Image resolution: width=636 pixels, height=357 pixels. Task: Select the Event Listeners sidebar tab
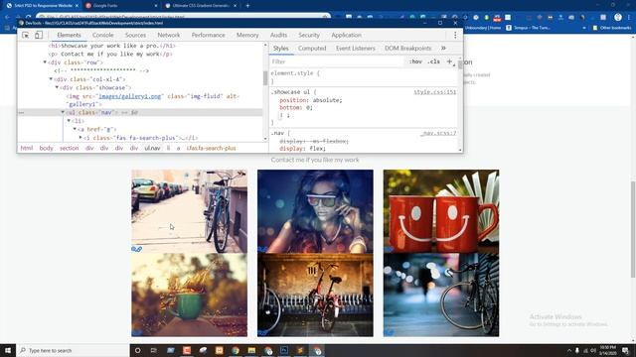point(356,49)
